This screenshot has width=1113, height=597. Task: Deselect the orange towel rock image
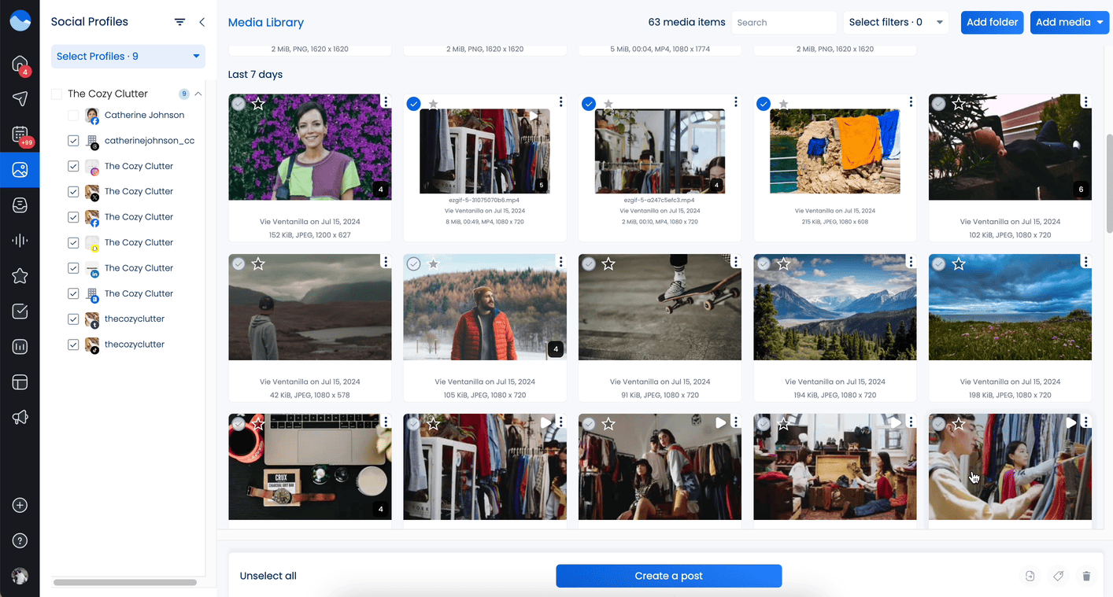point(763,104)
